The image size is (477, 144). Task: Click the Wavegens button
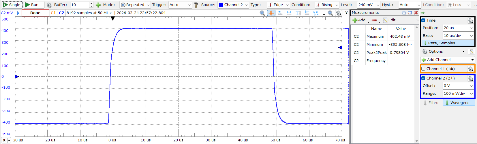pyautogui.click(x=459, y=103)
